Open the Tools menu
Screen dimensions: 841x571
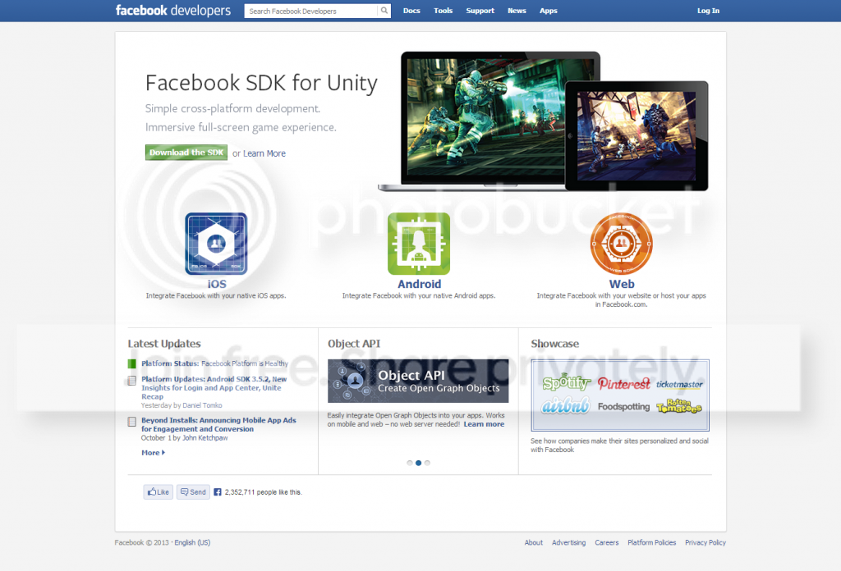tap(443, 11)
